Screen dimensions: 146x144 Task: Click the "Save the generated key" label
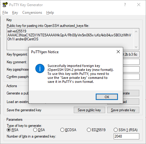(x=24, y=110)
